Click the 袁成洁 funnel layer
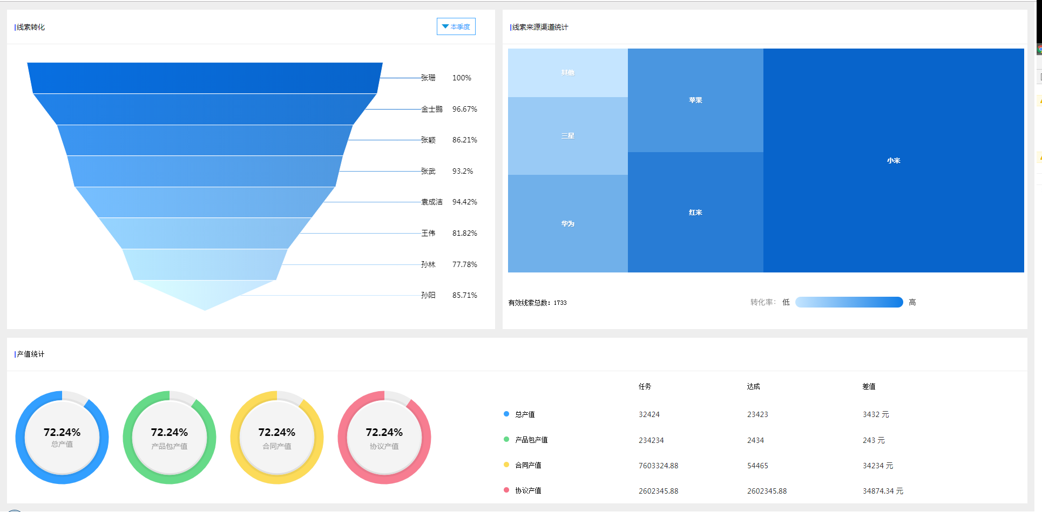 [x=205, y=202]
